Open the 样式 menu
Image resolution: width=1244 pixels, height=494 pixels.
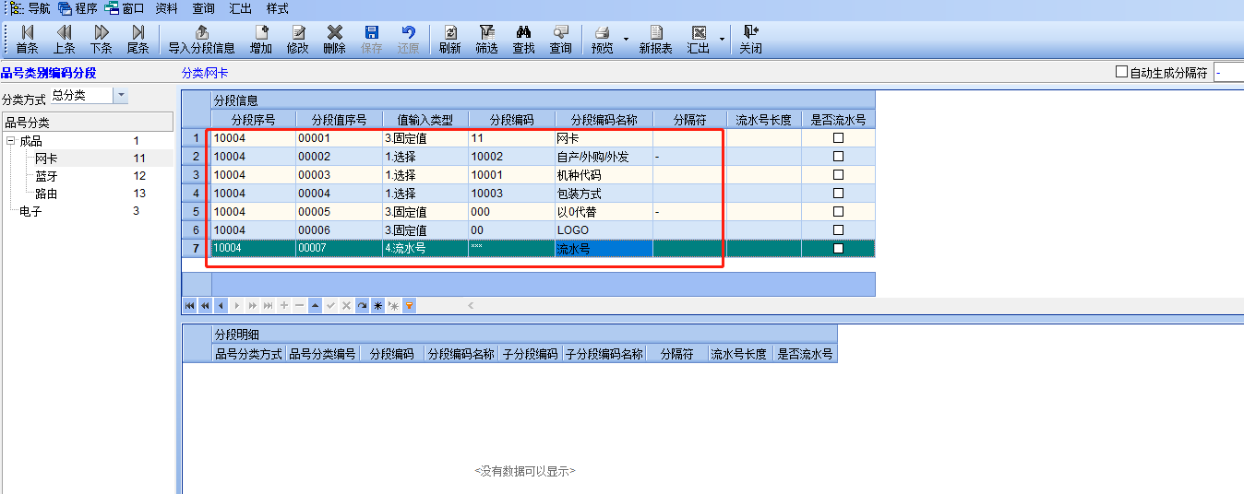coord(277,8)
